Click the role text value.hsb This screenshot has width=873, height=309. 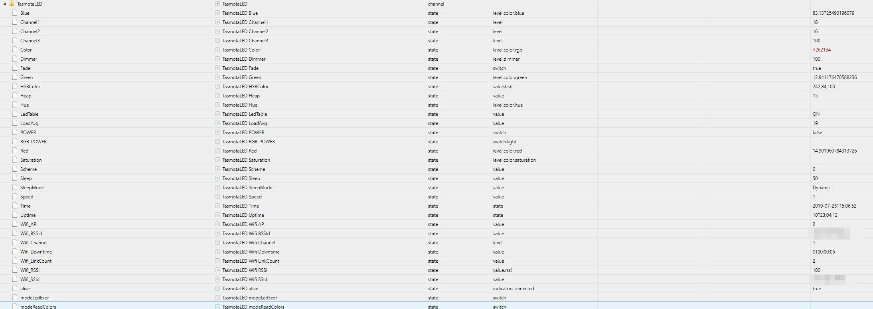(x=503, y=86)
